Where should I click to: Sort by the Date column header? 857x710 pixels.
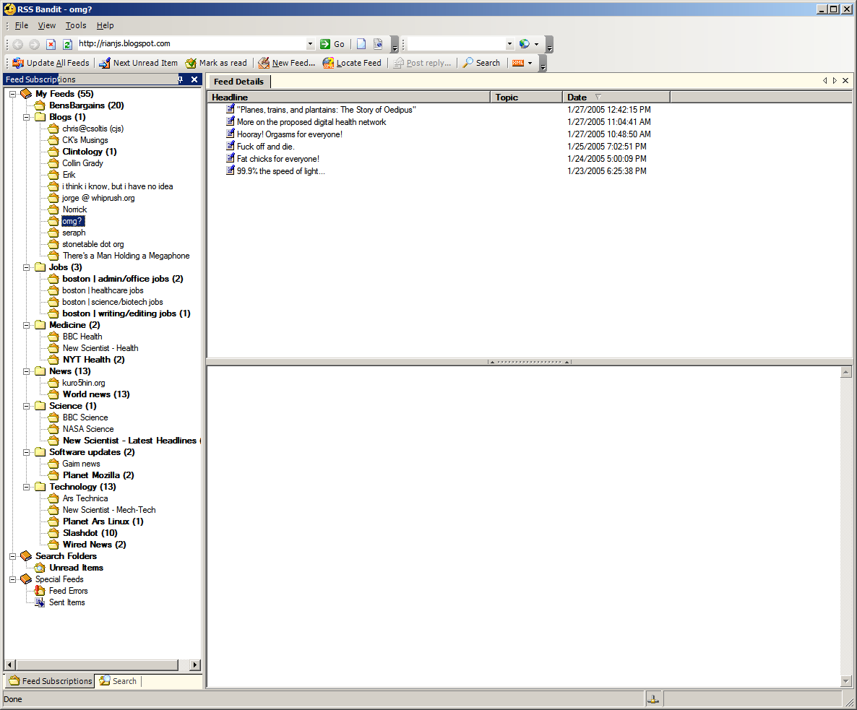coord(616,98)
